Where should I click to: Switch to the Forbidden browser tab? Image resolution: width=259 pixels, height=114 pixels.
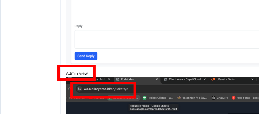pyautogui.click(x=137, y=79)
